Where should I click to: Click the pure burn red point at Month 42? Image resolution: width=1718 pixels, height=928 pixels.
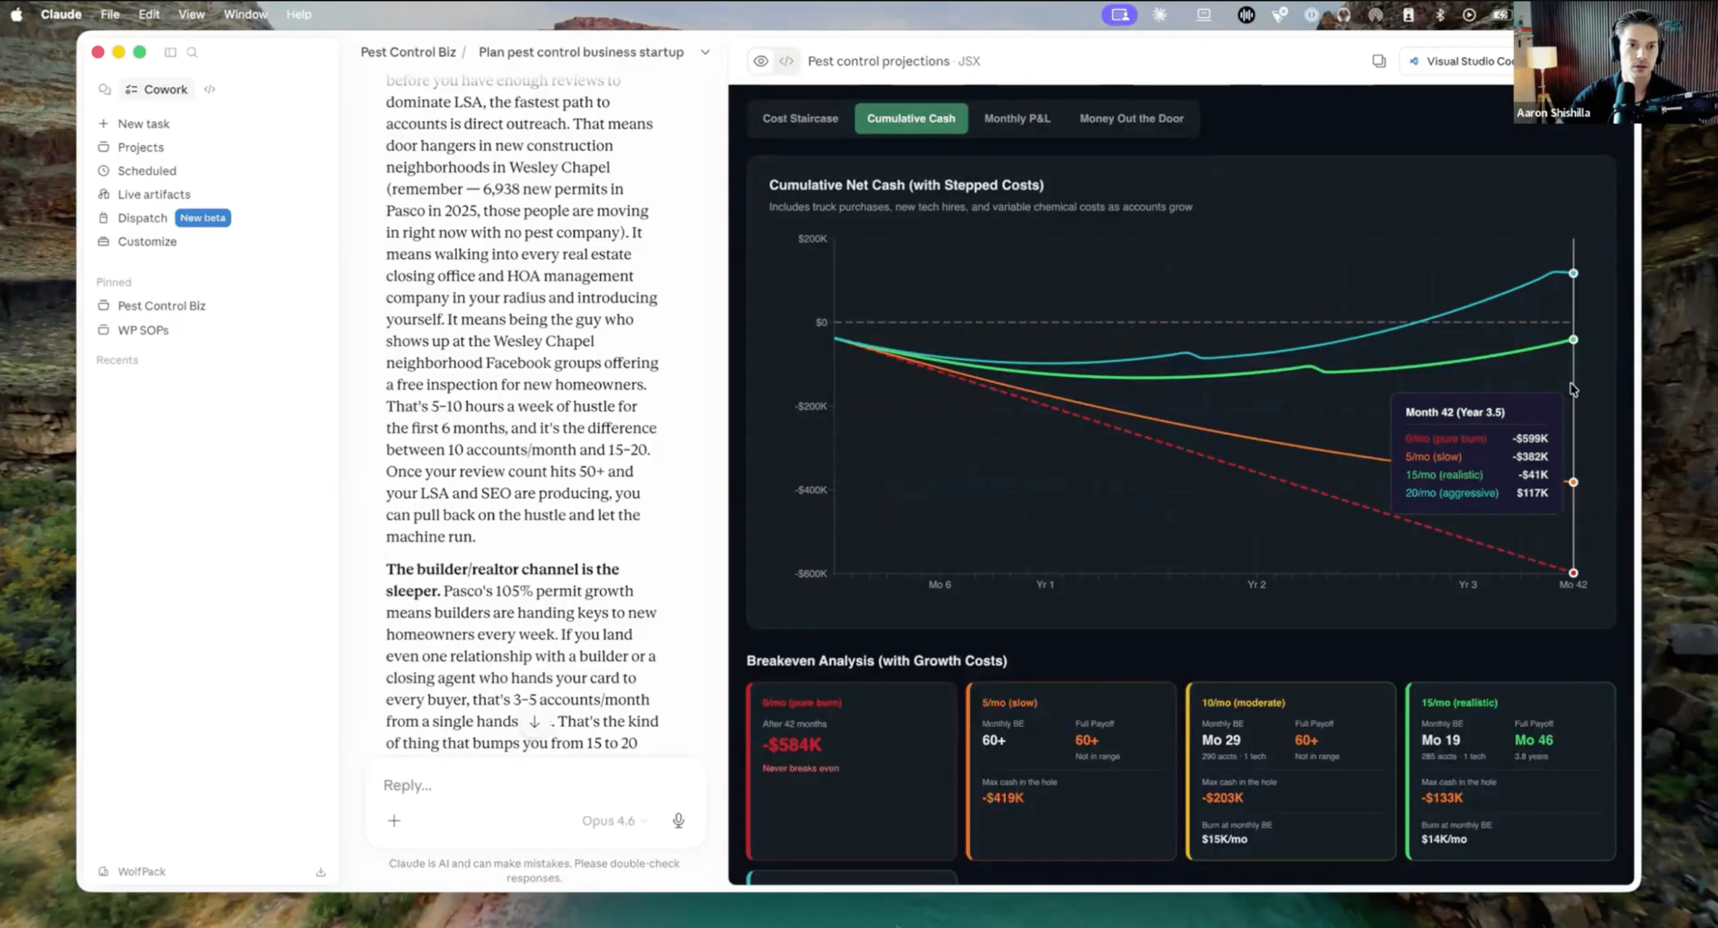point(1573,573)
